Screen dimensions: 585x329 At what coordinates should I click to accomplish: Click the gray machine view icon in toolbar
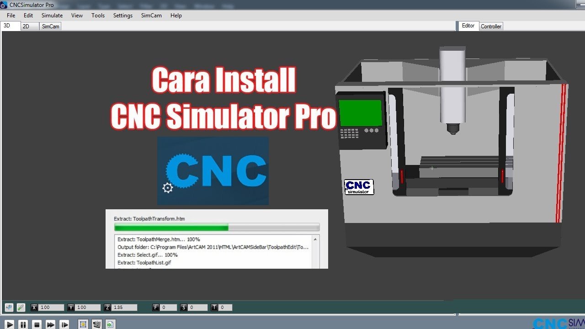(96, 324)
